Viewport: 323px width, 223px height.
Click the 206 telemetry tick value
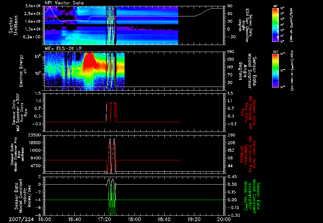[x=231, y=143]
